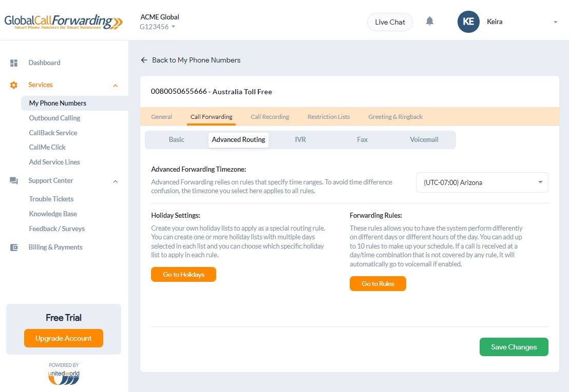Open the KE profile avatar
Screen dimensions: 569x392
(x=468, y=22)
